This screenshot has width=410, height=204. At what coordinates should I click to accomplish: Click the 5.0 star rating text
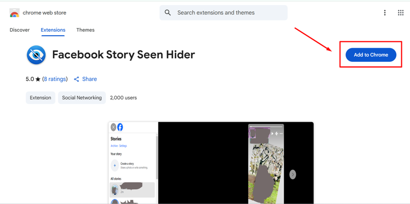coord(33,79)
